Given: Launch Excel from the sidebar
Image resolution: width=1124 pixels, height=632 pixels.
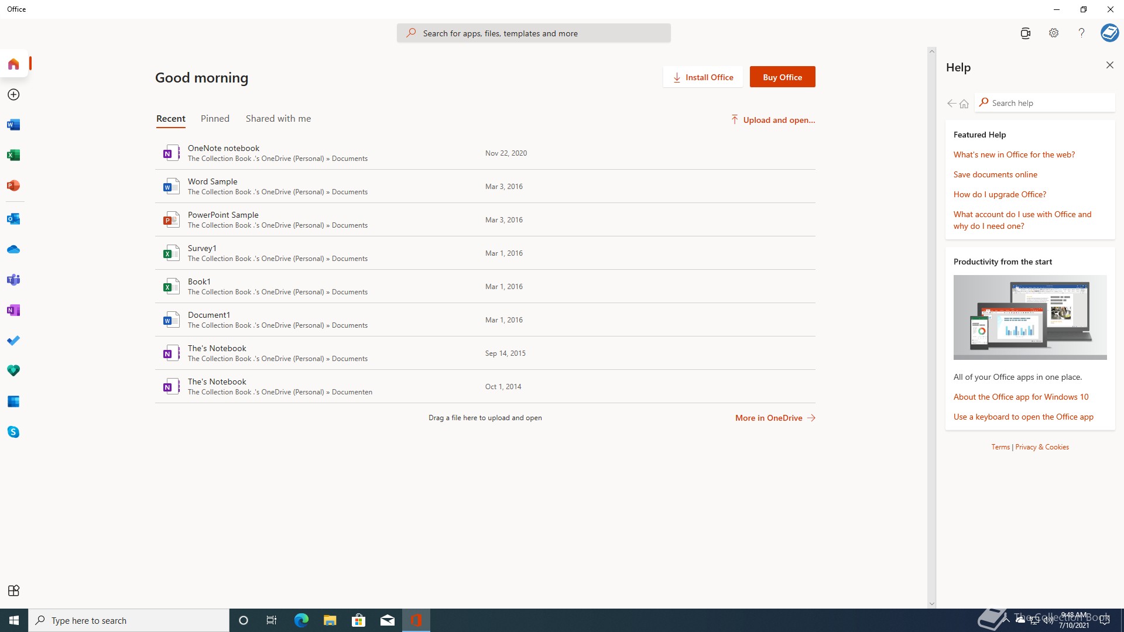Looking at the screenshot, I should click(13, 155).
